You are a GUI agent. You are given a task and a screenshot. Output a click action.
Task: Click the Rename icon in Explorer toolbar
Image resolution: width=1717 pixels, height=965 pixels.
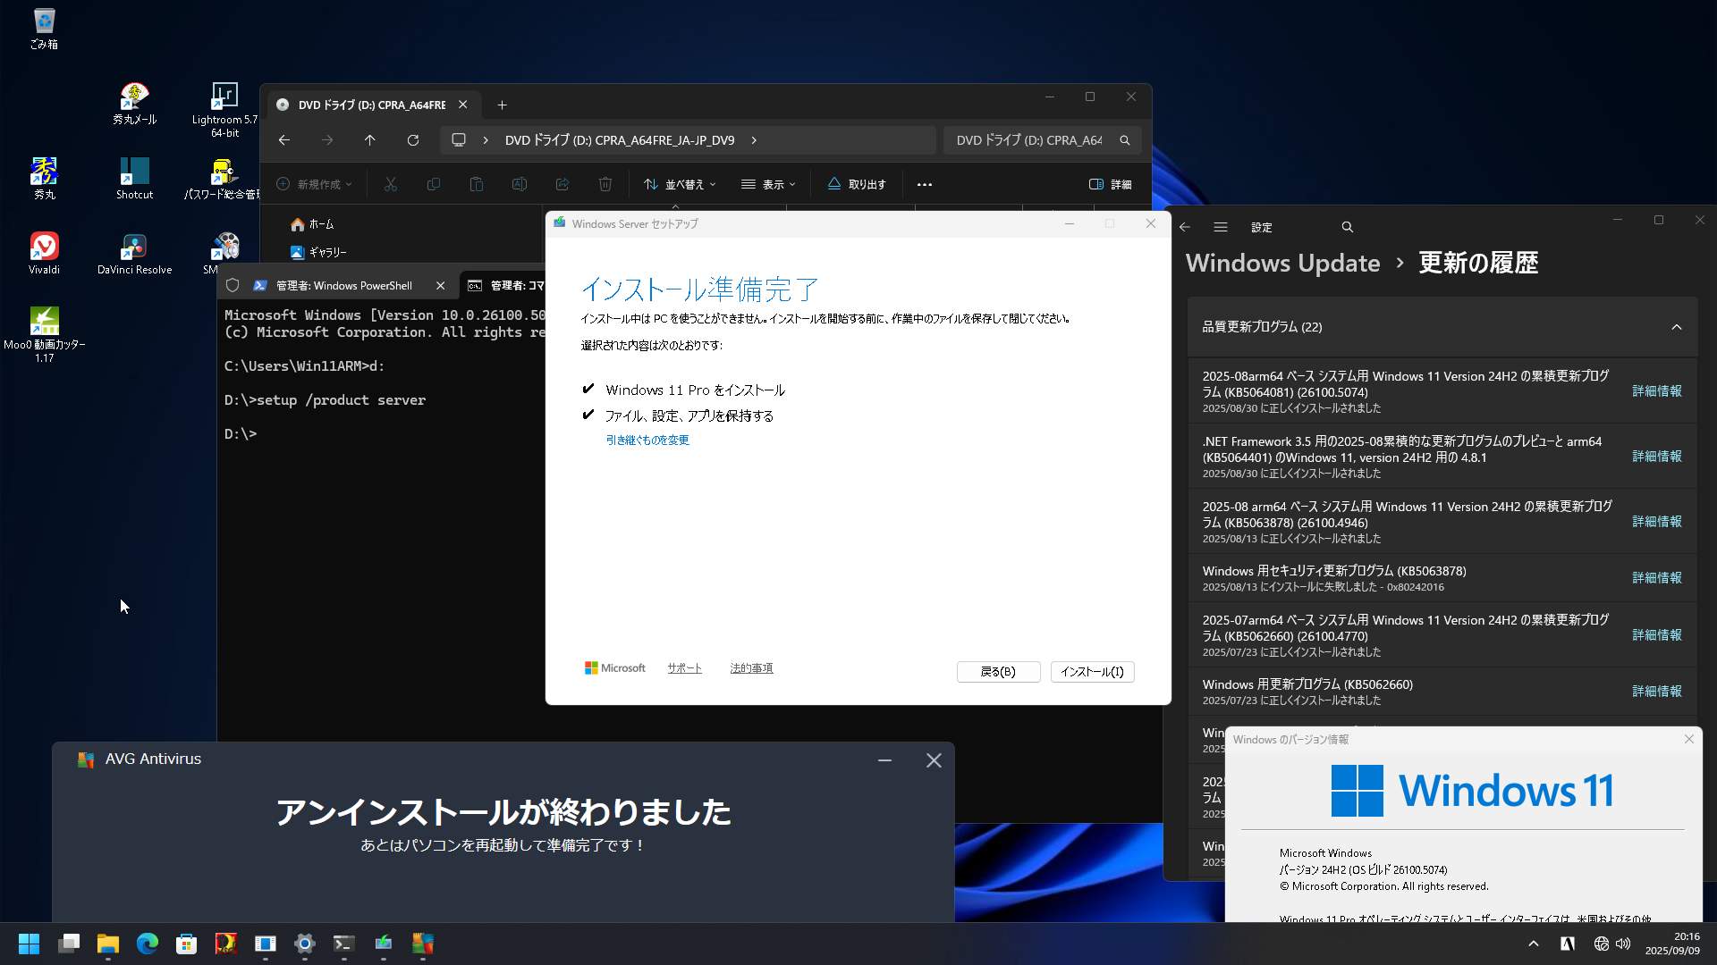click(520, 184)
